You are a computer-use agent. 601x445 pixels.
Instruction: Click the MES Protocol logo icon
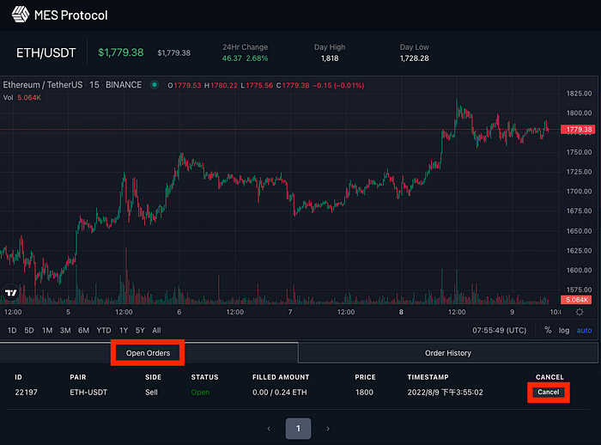pos(21,15)
